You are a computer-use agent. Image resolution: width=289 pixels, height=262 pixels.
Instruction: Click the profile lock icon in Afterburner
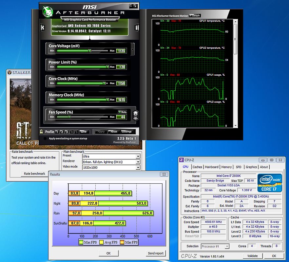[x=42, y=132]
